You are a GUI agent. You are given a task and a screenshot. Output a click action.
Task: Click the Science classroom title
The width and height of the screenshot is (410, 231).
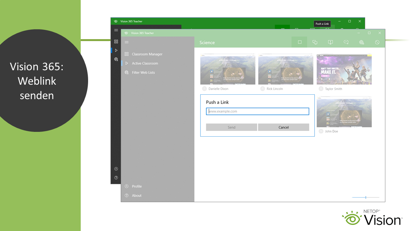(207, 42)
